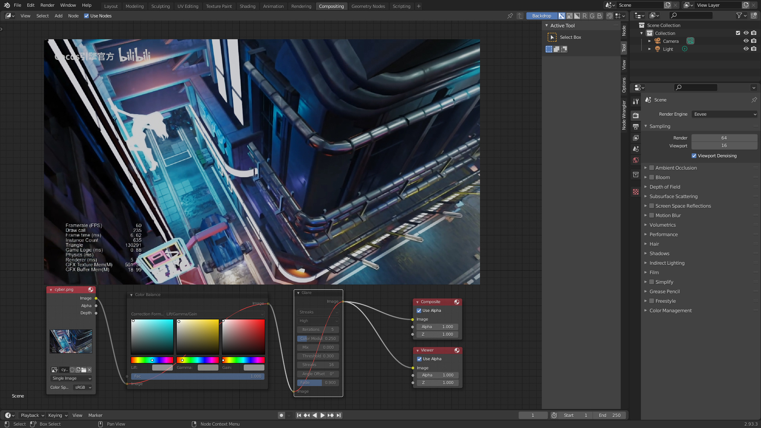The height and width of the screenshot is (428, 761).
Task: Toggle the Backdrop button
Action: [541, 16]
